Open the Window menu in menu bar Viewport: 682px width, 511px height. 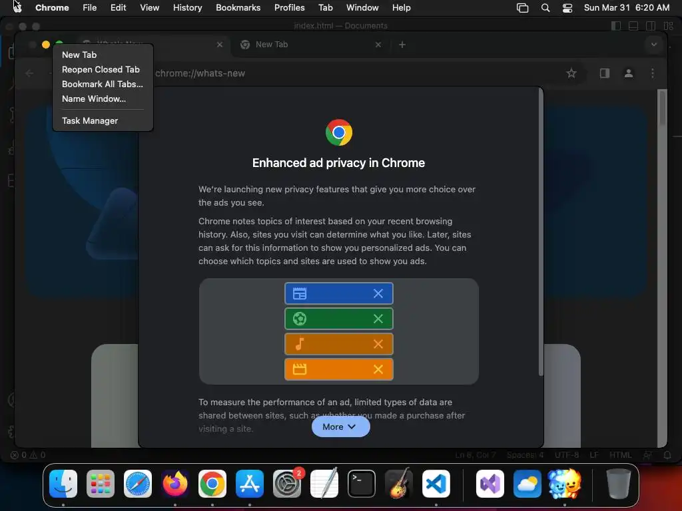362,7
